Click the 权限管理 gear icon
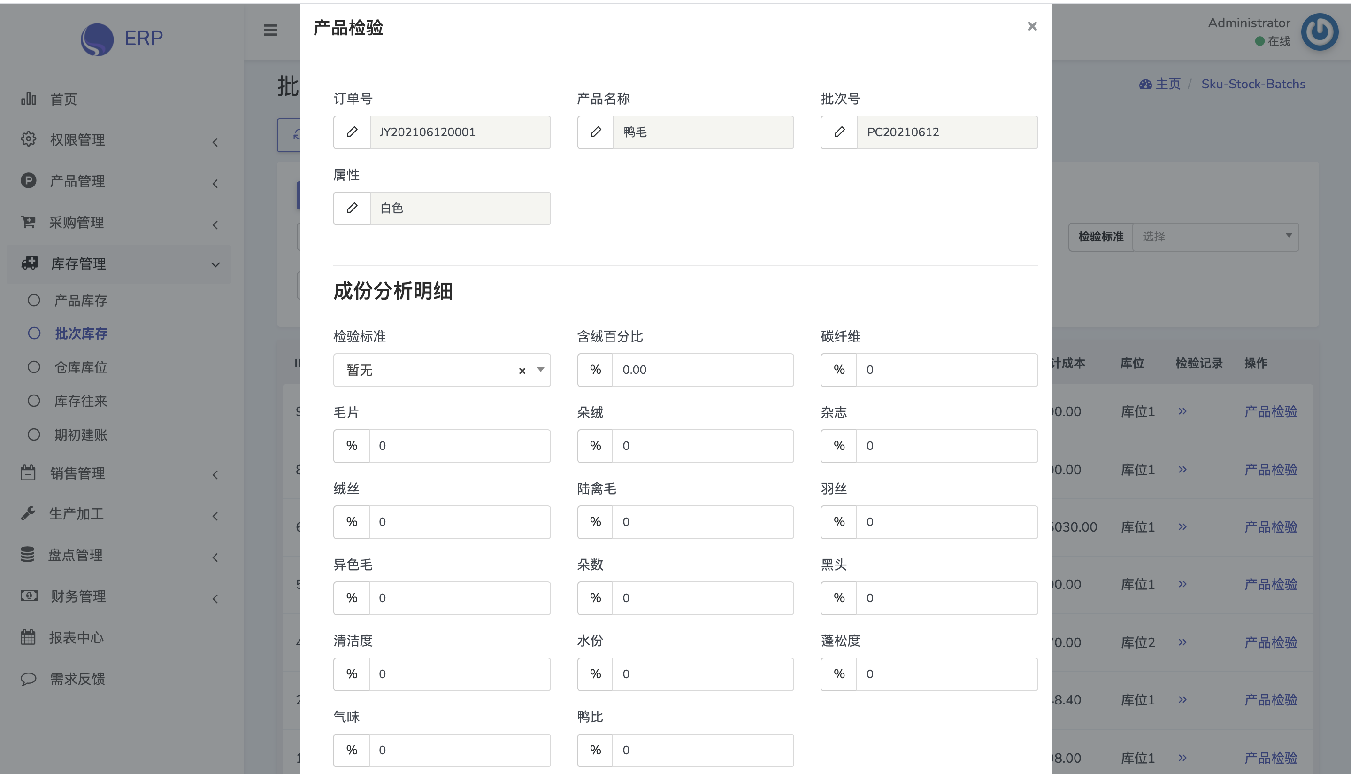 pyautogui.click(x=28, y=139)
